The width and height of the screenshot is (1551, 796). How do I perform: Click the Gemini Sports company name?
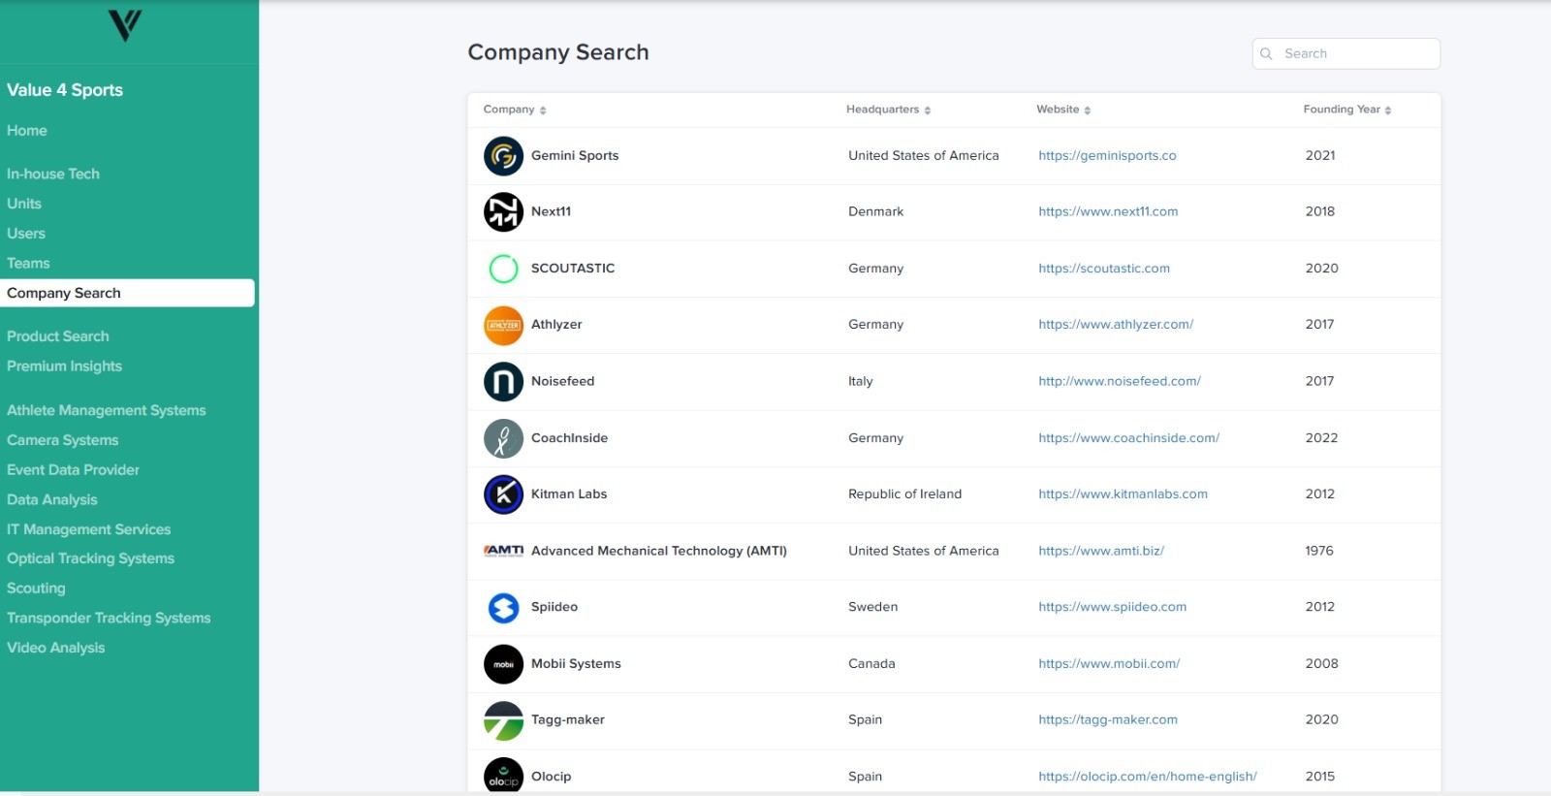[575, 156]
